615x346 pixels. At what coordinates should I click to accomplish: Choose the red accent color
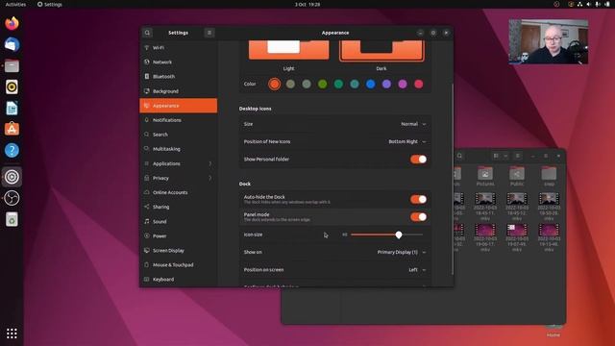coord(419,84)
